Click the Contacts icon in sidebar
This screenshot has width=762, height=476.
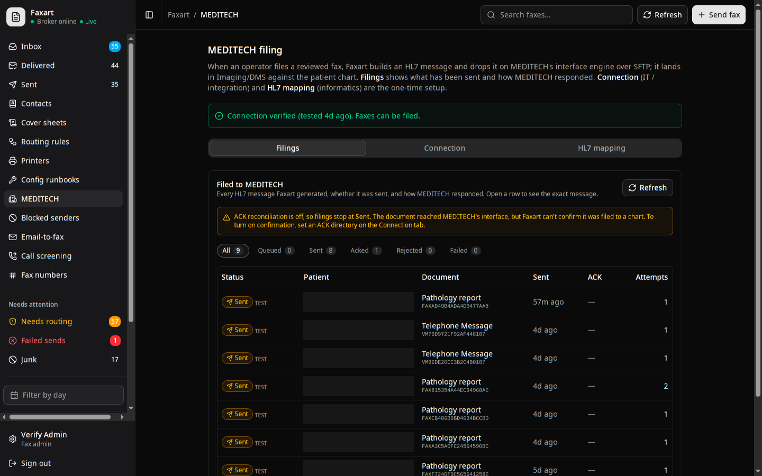(x=13, y=104)
